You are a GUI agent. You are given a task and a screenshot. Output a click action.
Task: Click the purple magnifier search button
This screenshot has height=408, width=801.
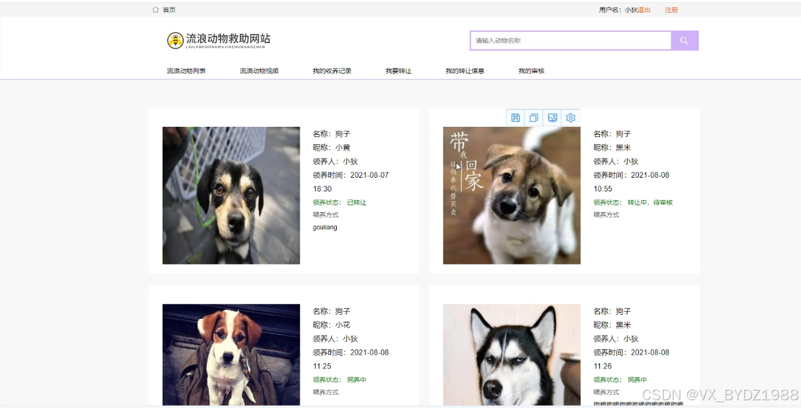click(x=684, y=41)
